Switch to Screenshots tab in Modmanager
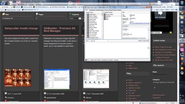Screen dimensions: 185x104 coord(92,10)
